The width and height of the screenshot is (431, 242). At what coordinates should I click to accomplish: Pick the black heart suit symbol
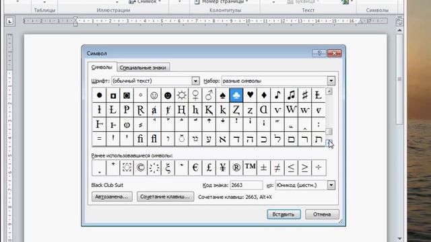pyautogui.click(x=250, y=95)
